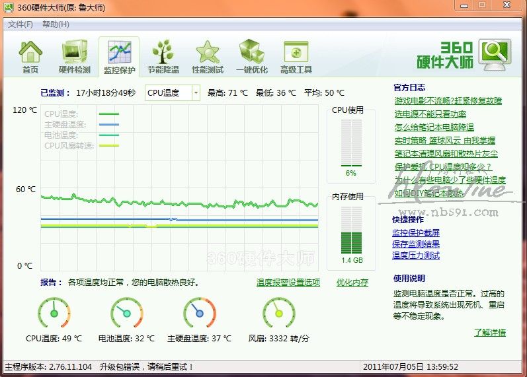Click 保存监测结果 link
Screen dimensions: 527x377
(x=415, y=244)
